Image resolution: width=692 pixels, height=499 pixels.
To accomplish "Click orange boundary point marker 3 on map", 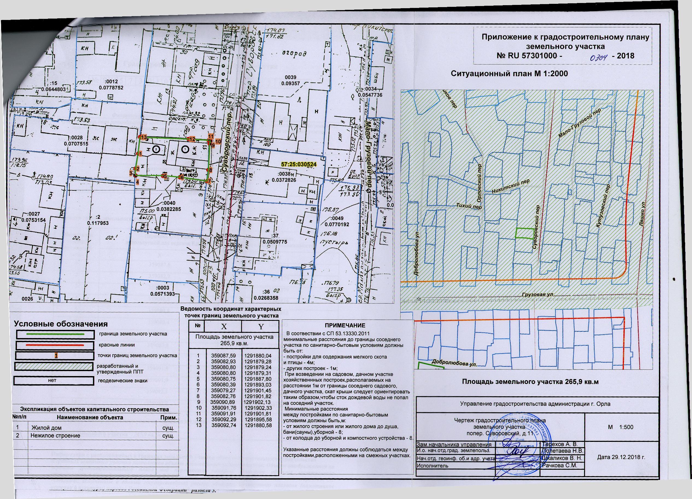I will (131, 173).
